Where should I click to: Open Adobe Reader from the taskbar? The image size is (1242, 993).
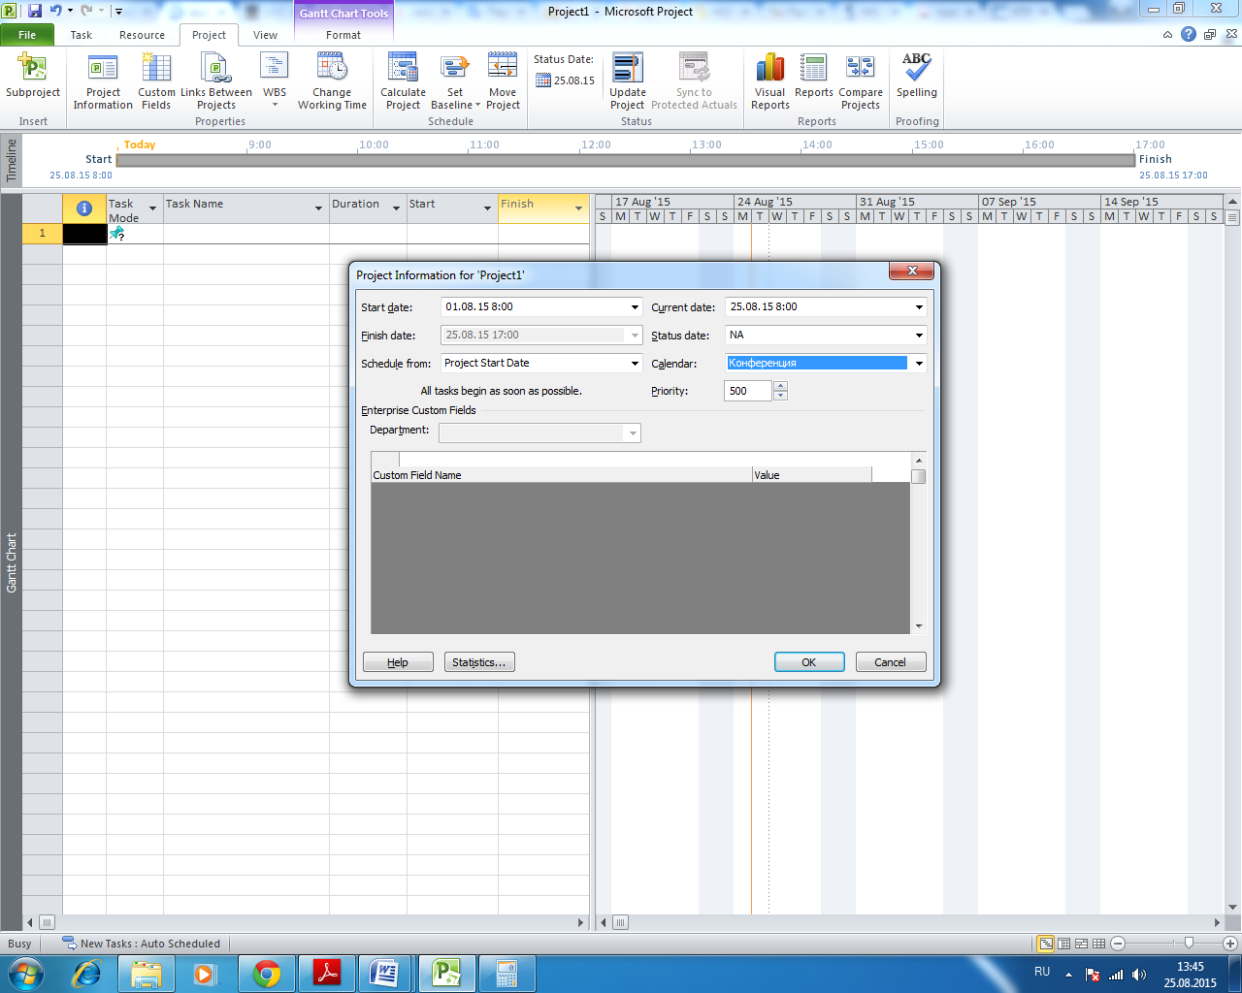click(326, 973)
